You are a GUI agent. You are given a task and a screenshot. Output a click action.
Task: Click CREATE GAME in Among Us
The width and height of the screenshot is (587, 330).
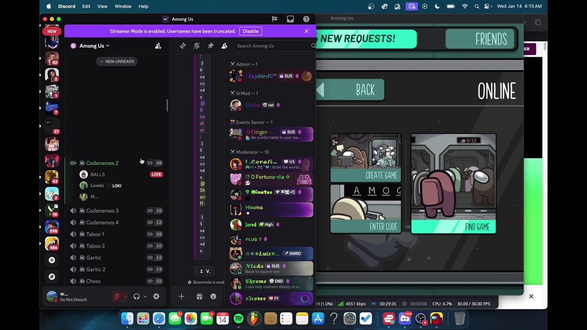coord(365,158)
